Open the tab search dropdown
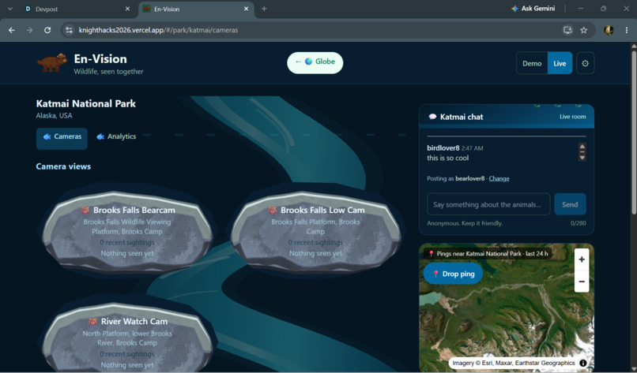Screen dimensions: 637x373 tap(9, 9)
